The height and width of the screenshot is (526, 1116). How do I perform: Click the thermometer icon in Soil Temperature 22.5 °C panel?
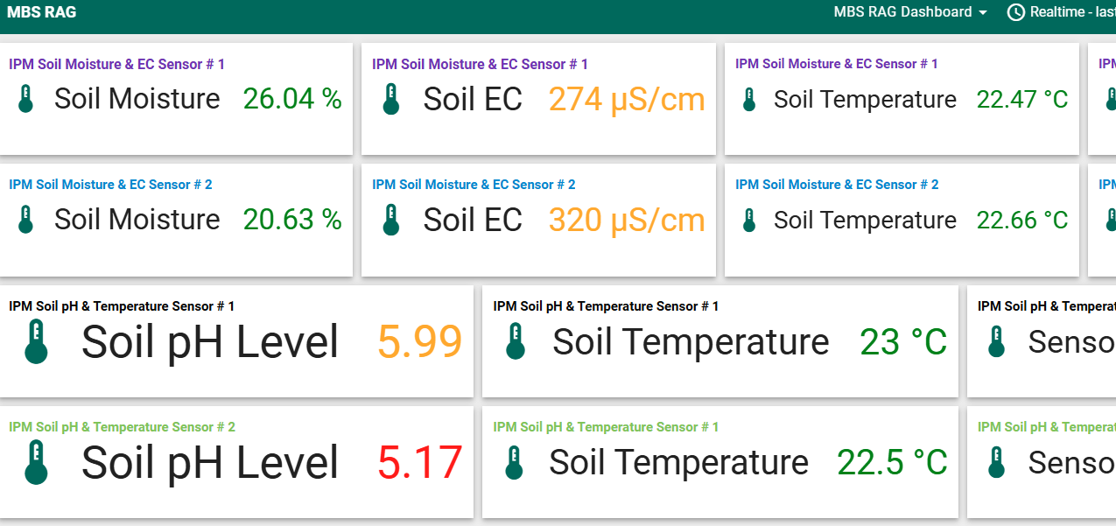click(515, 462)
